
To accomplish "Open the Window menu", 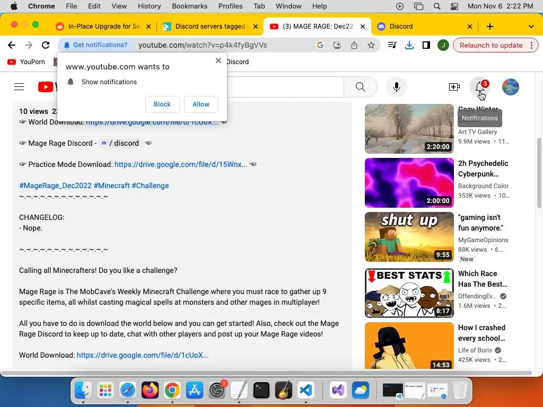I will [288, 6].
